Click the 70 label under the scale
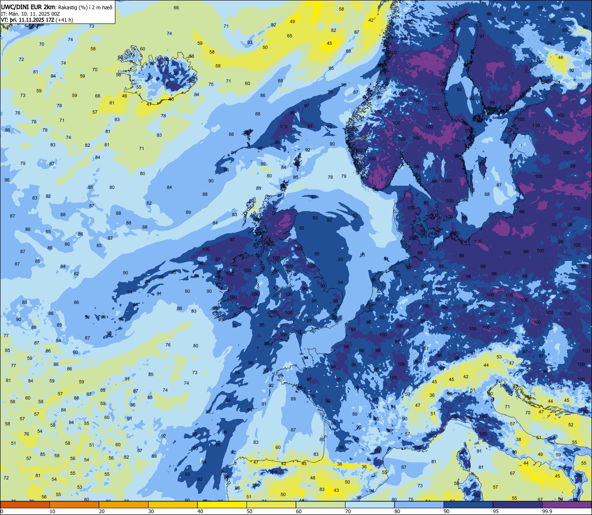 (348, 511)
